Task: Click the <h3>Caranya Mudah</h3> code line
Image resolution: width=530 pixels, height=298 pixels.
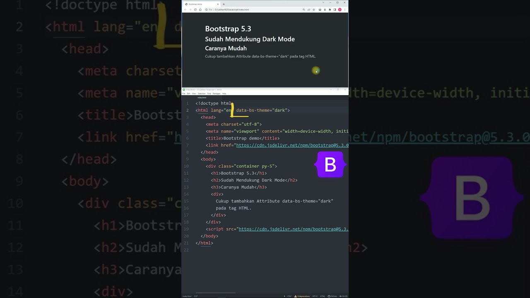Action: (239, 187)
